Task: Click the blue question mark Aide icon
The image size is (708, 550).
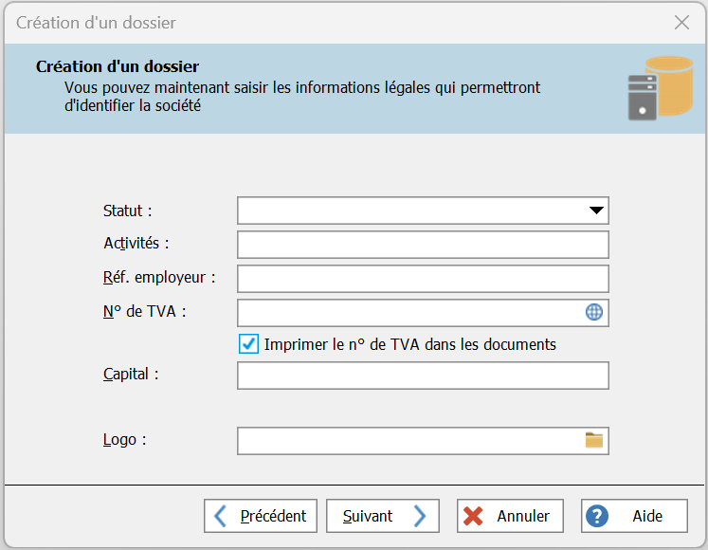Action: (x=597, y=516)
